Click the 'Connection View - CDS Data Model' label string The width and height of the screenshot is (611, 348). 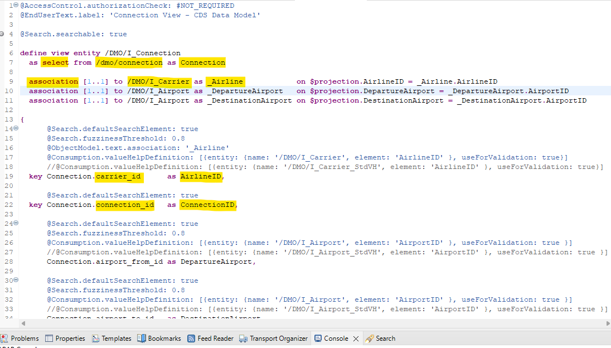pos(185,15)
